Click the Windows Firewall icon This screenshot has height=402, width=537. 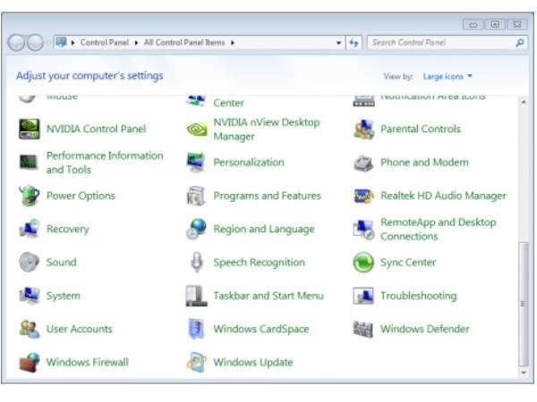click(30, 363)
